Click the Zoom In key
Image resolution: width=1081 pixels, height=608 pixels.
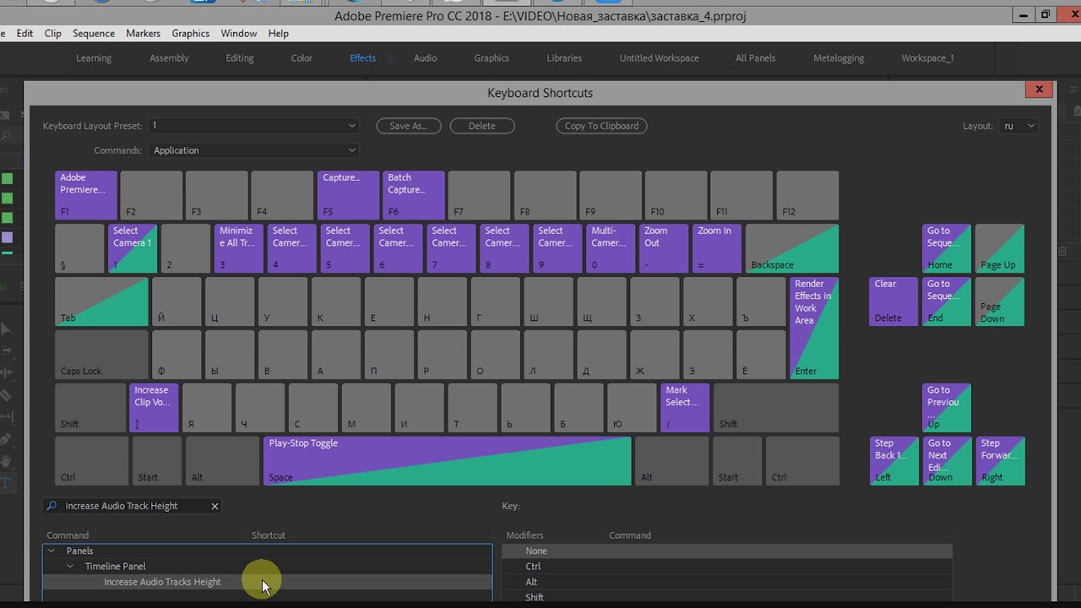pyautogui.click(x=717, y=248)
